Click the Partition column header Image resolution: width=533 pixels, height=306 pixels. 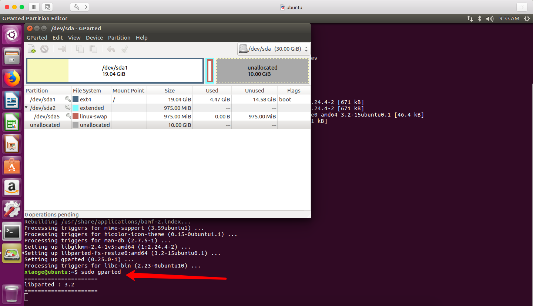point(48,91)
